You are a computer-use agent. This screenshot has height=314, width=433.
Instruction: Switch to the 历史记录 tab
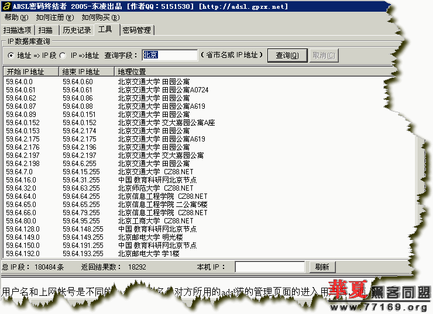[77, 30]
